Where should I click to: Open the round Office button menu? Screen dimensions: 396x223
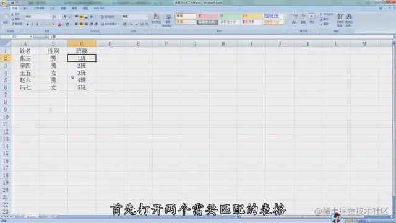[4, 4]
